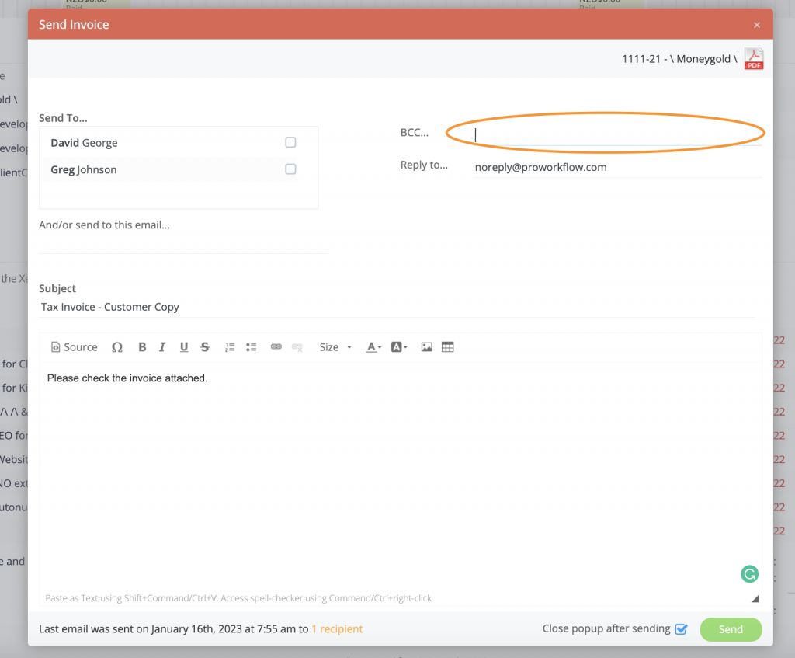
Task: Insert a hyperlink
Action: (x=276, y=347)
